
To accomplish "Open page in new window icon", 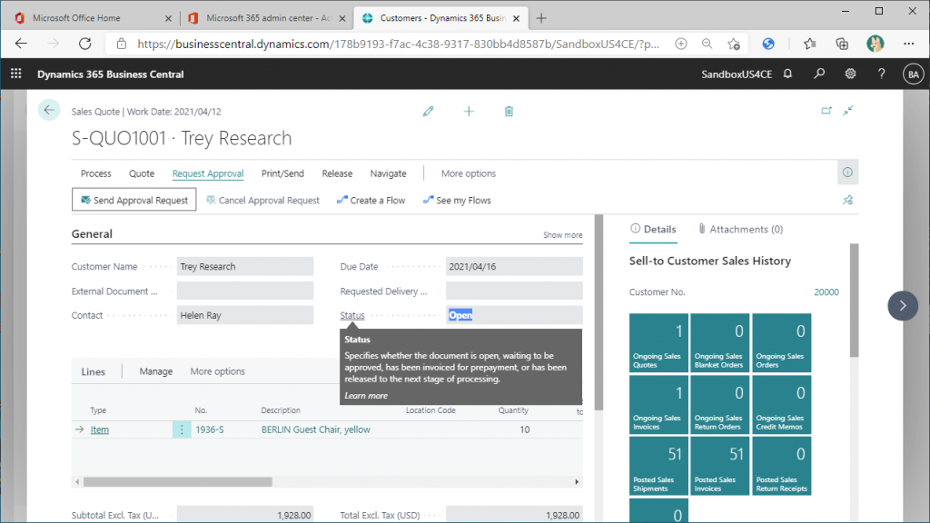I will click(x=826, y=111).
